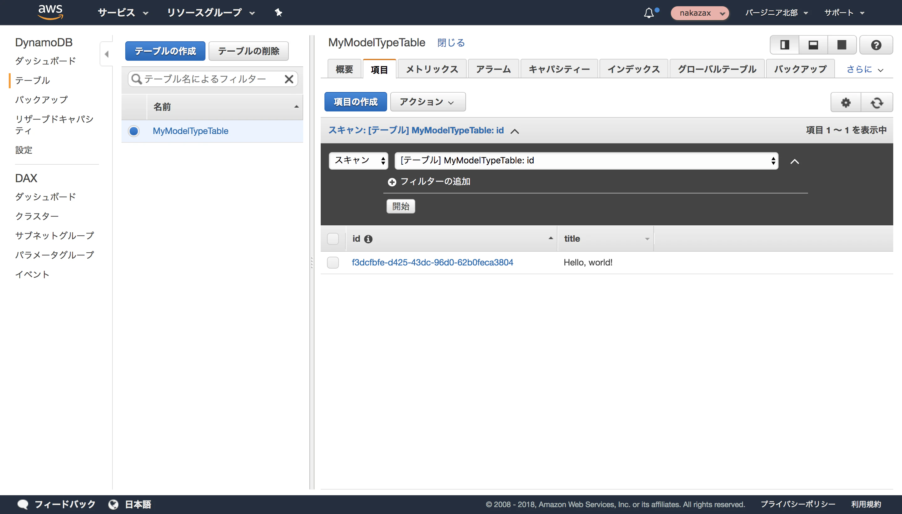Image resolution: width=902 pixels, height=514 pixels.
Task: Click the globe language icon in footer
Action: coord(113,505)
